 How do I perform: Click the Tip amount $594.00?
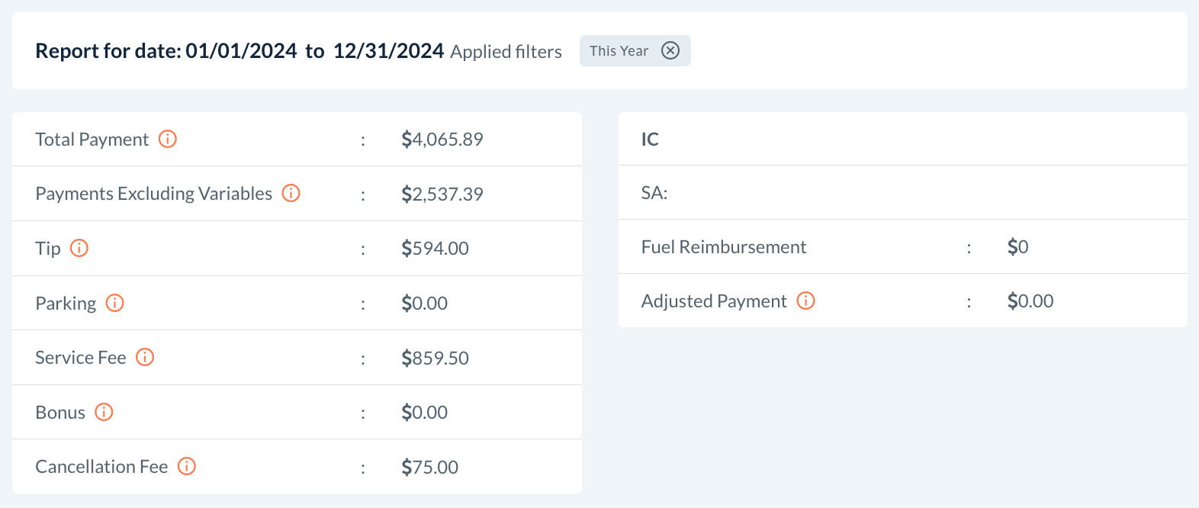tap(435, 249)
